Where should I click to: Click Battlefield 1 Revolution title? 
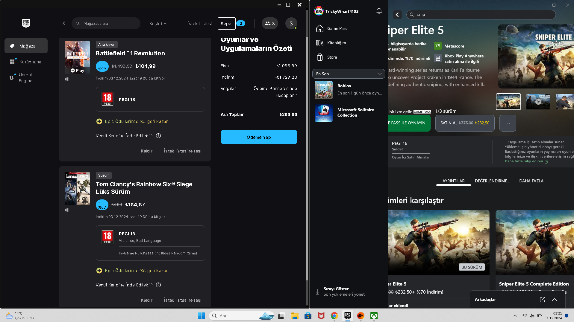coord(130,53)
